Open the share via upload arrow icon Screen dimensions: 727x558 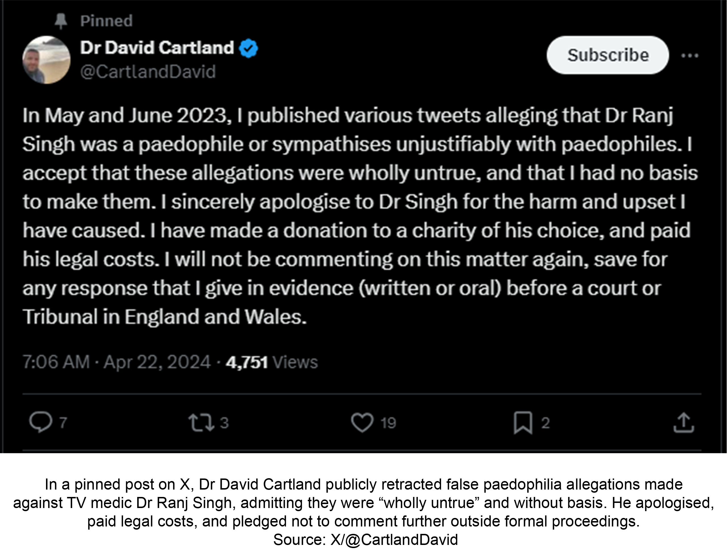(684, 422)
